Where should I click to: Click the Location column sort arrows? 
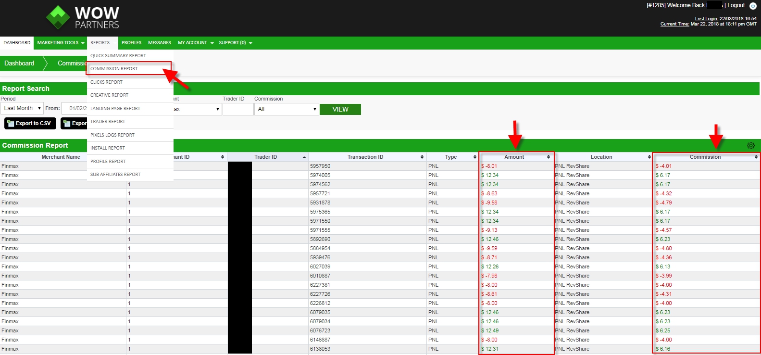click(649, 157)
